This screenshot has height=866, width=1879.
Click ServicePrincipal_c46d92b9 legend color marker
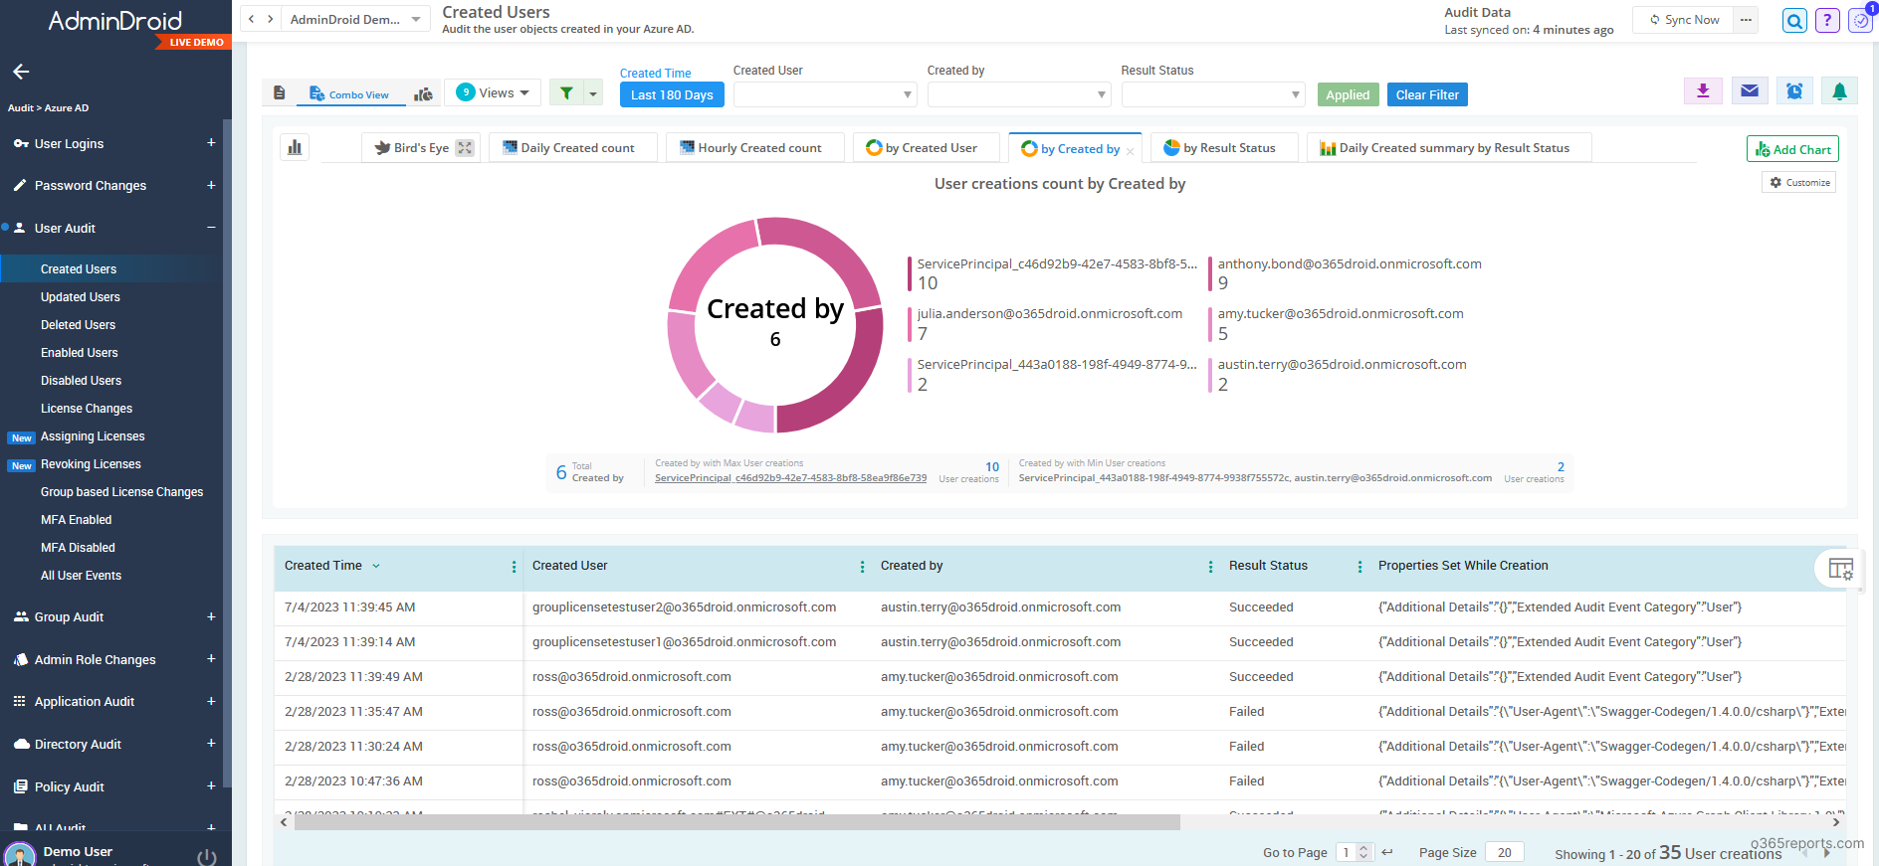[x=910, y=274]
